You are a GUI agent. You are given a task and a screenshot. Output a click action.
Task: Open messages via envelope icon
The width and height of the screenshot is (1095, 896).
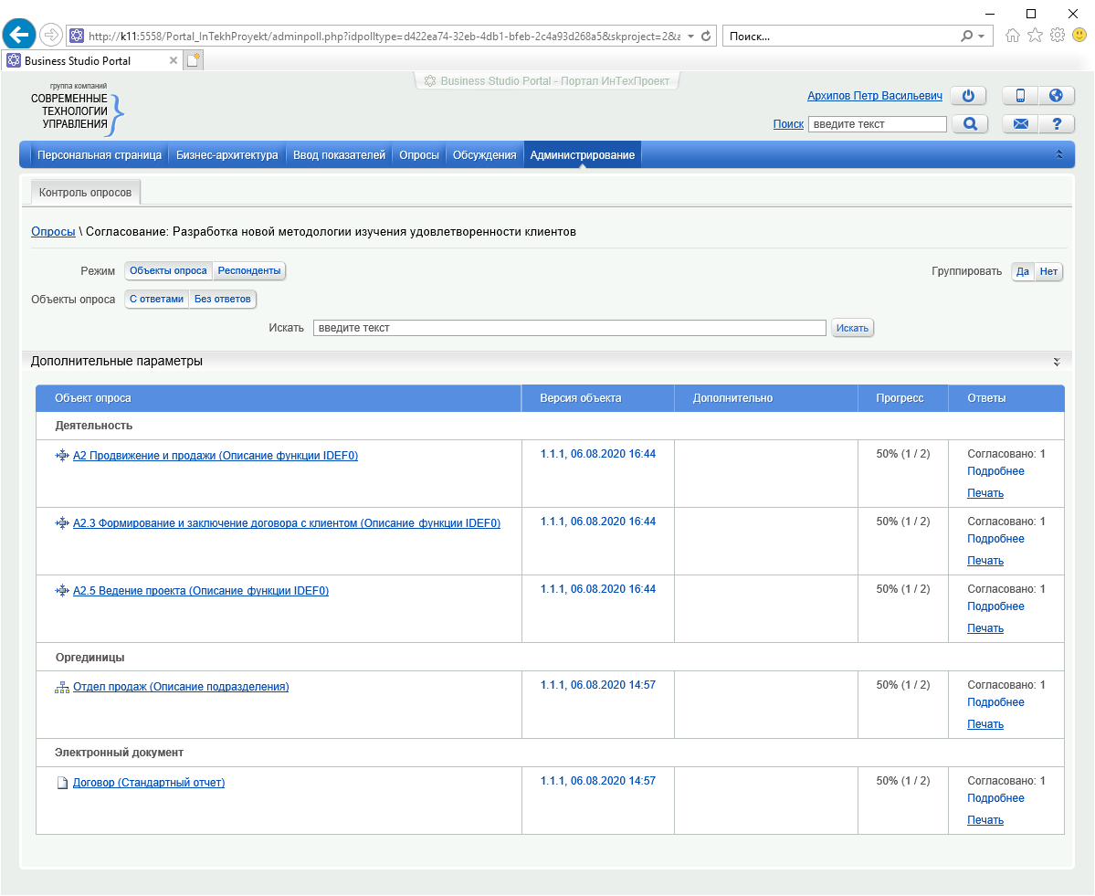click(x=1020, y=124)
